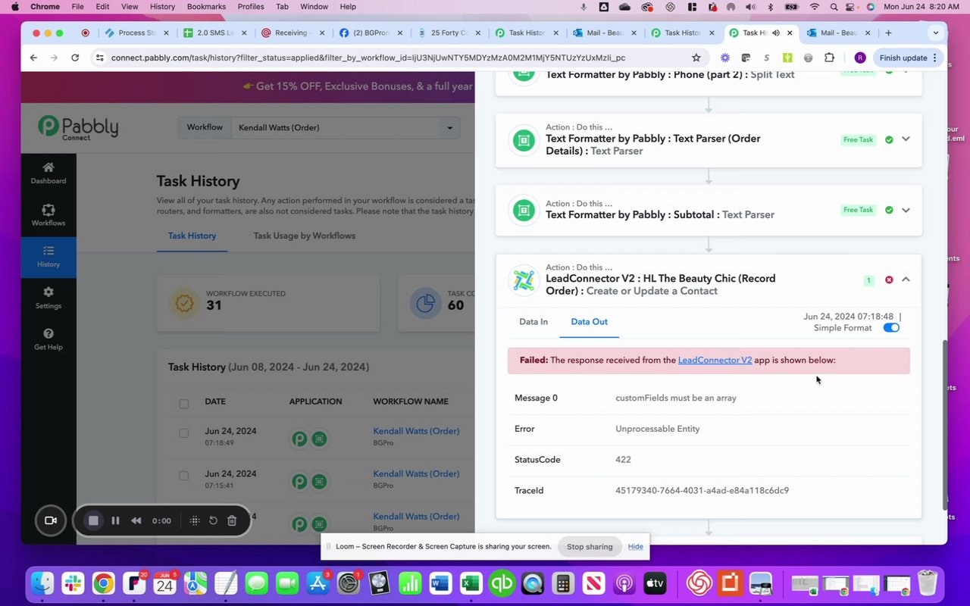Open Get Help in the sidebar
The image size is (970, 606).
48,339
